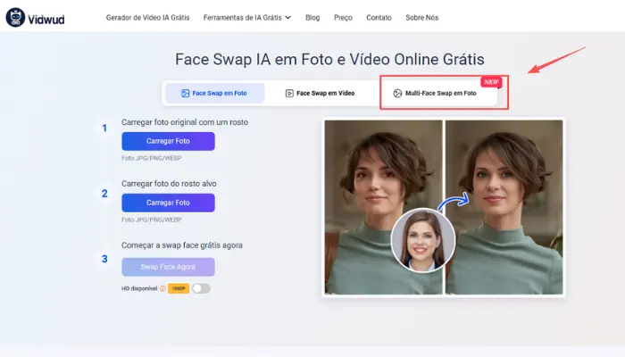Viewport: 625px width, 357px height.
Task: Click the blue curved swap arrow icon
Action: [454, 201]
